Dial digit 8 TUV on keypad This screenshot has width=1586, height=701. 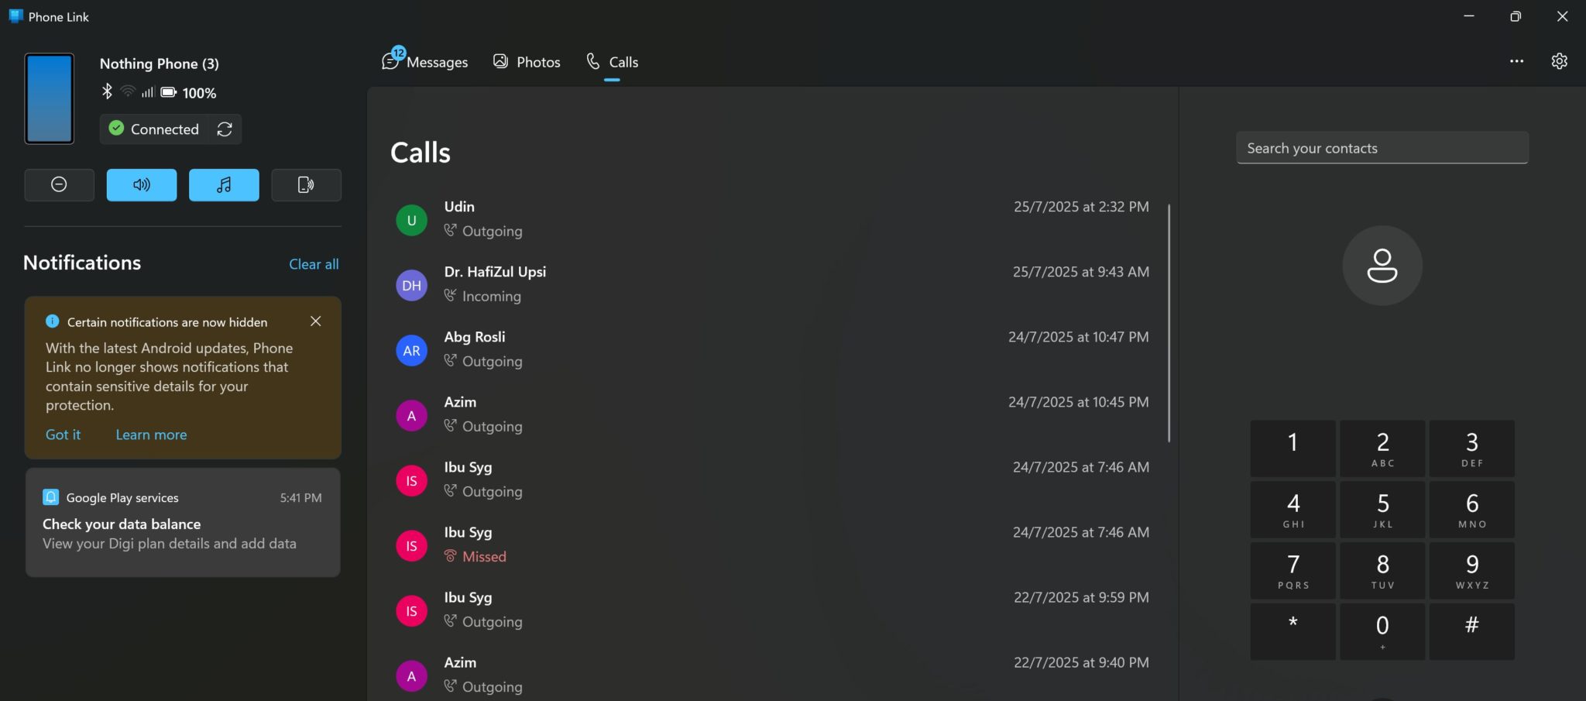(x=1382, y=571)
